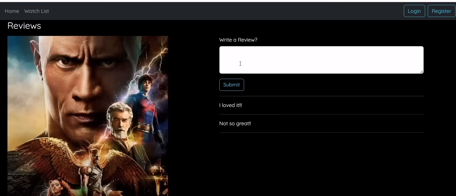Open the Home navigation link
Screen dimensions: 456x196
pyautogui.click(x=12, y=11)
